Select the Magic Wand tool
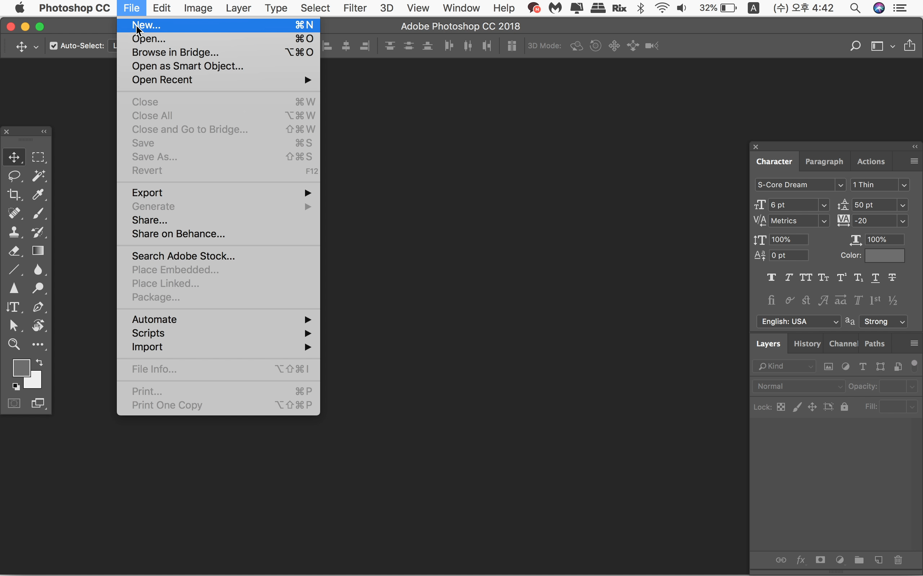The height and width of the screenshot is (576, 923). point(38,176)
